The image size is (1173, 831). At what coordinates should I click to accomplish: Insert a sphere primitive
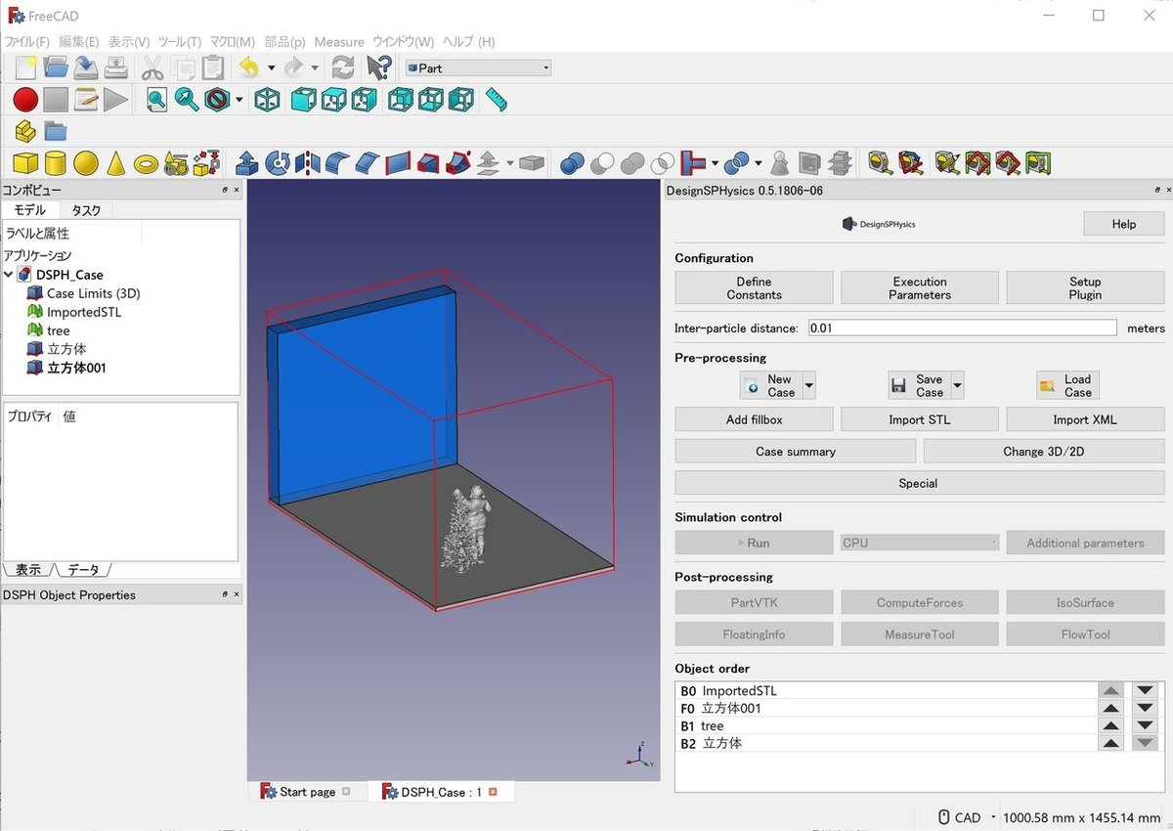[86, 163]
